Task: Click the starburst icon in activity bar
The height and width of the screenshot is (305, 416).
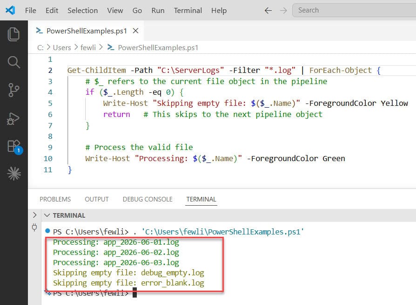Action: [x=14, y=174]
